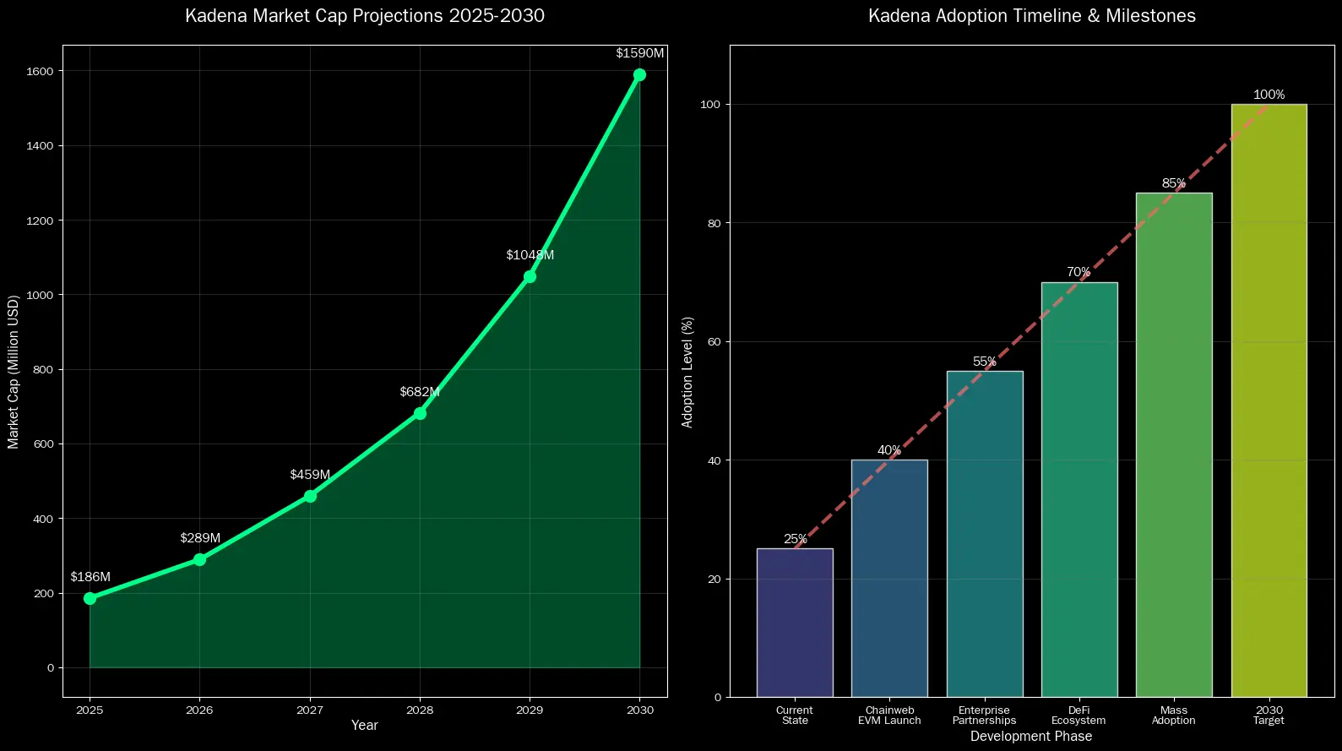Click the Current State bar

click(795, 623)
